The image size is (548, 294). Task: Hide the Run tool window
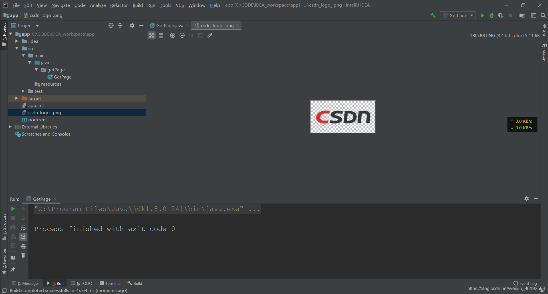click(x=536, y=199)
